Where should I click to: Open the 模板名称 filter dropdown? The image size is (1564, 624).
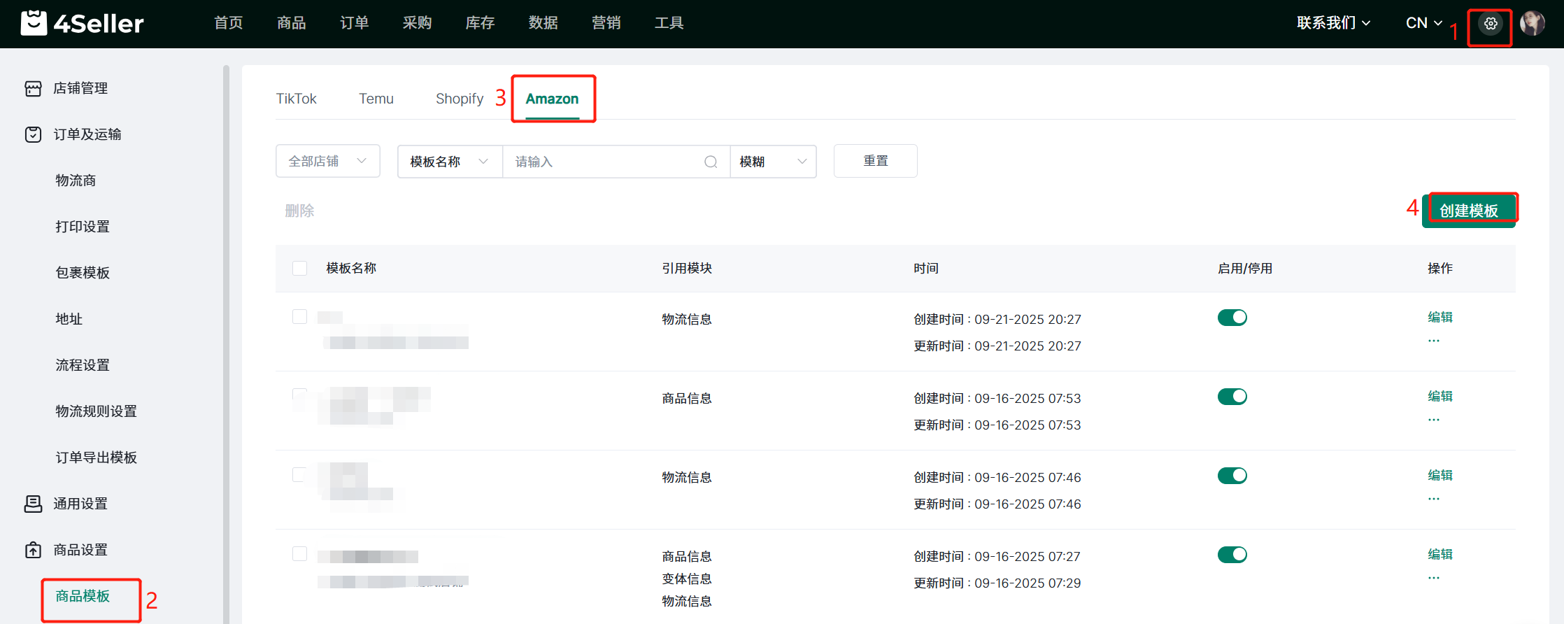pos(449,162)
